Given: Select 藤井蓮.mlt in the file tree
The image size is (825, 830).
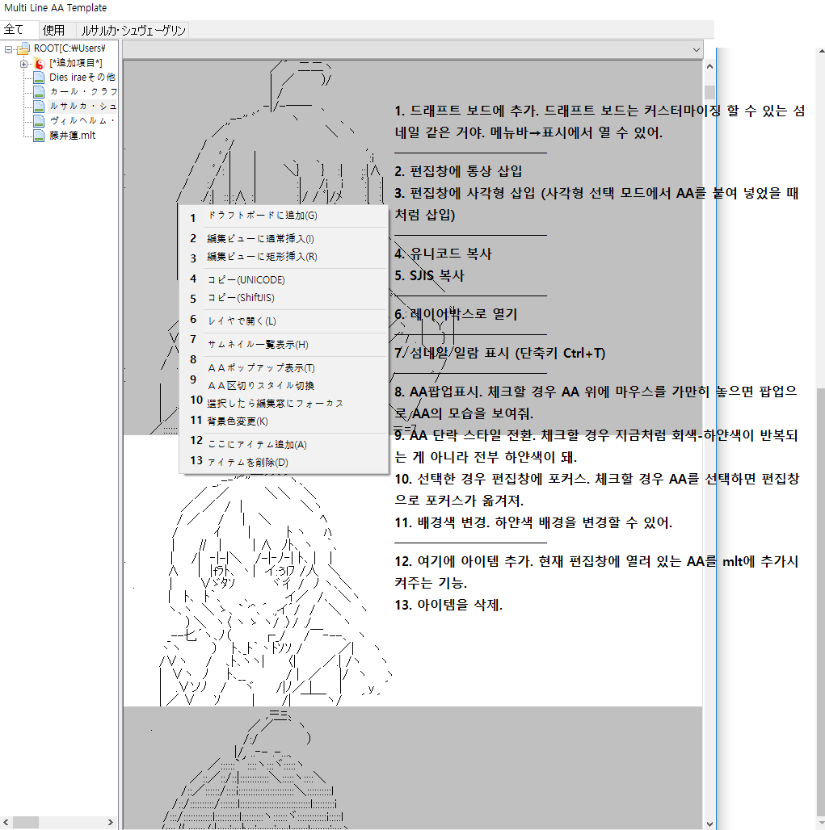Looking at the screenshot, I should click(72, 136).
